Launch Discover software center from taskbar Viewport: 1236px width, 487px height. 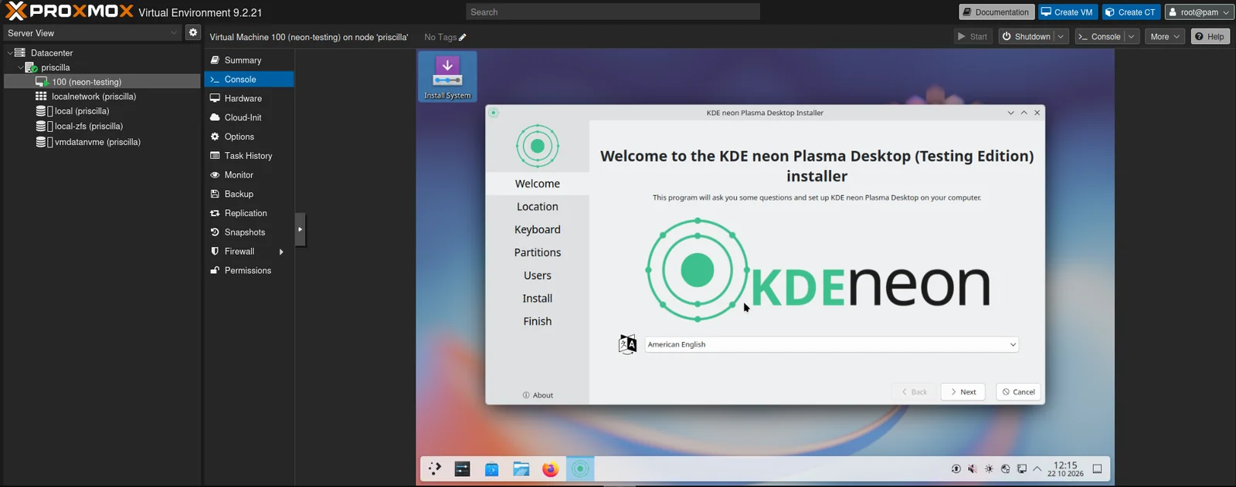click(492, 468)
